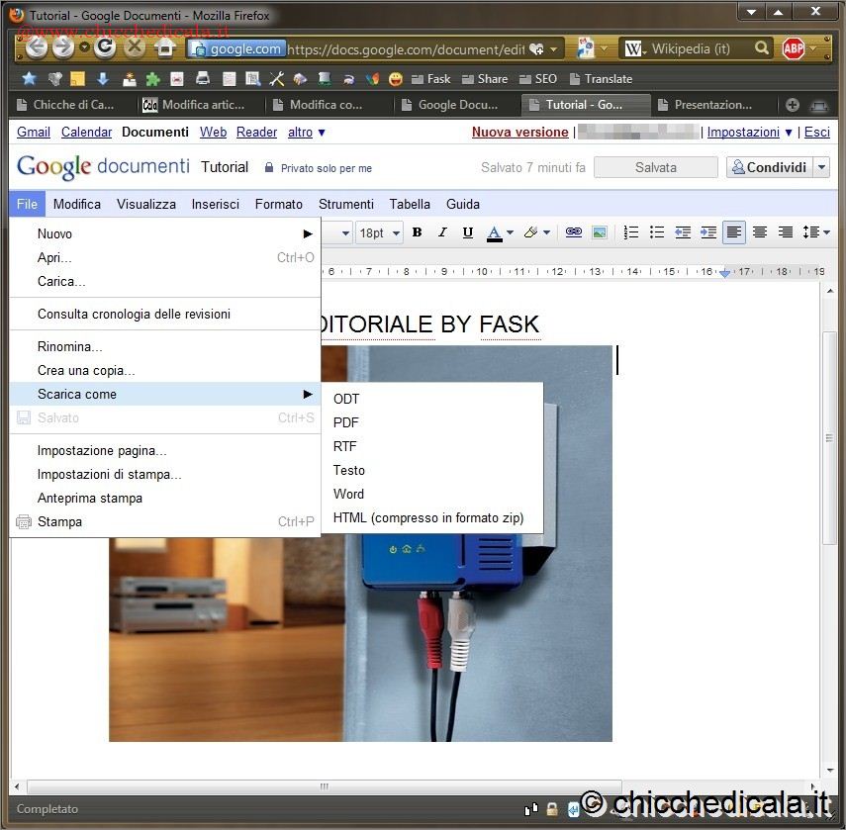Toggle bold formatting
Screen dimensions: 846x830
pyautogui.click(x=417, y=232)
